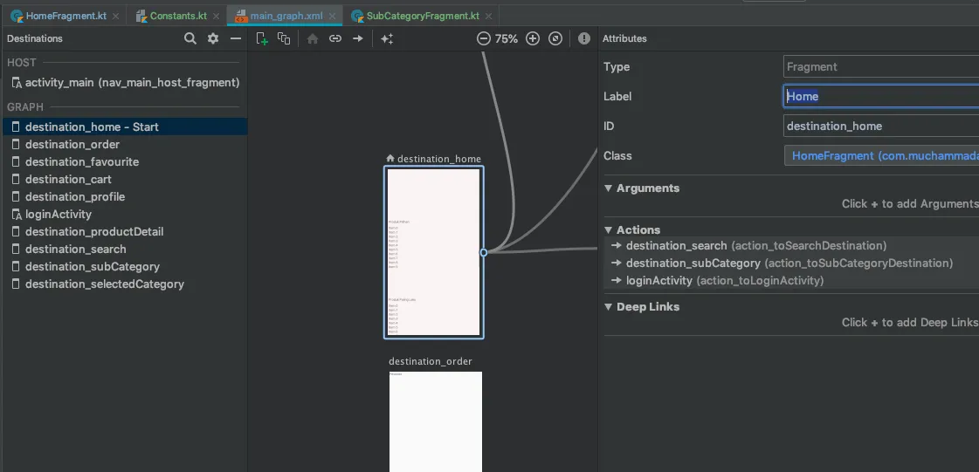
Task: Click the destination_home fragment preview
Action: coord(434,252)
